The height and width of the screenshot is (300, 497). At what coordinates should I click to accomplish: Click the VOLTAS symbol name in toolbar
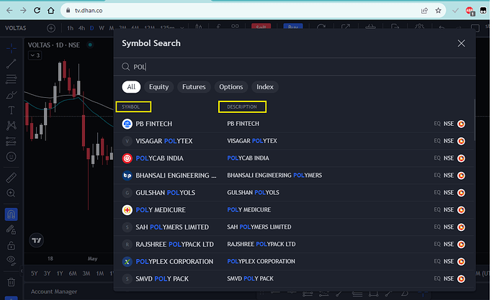click(16, 28)
